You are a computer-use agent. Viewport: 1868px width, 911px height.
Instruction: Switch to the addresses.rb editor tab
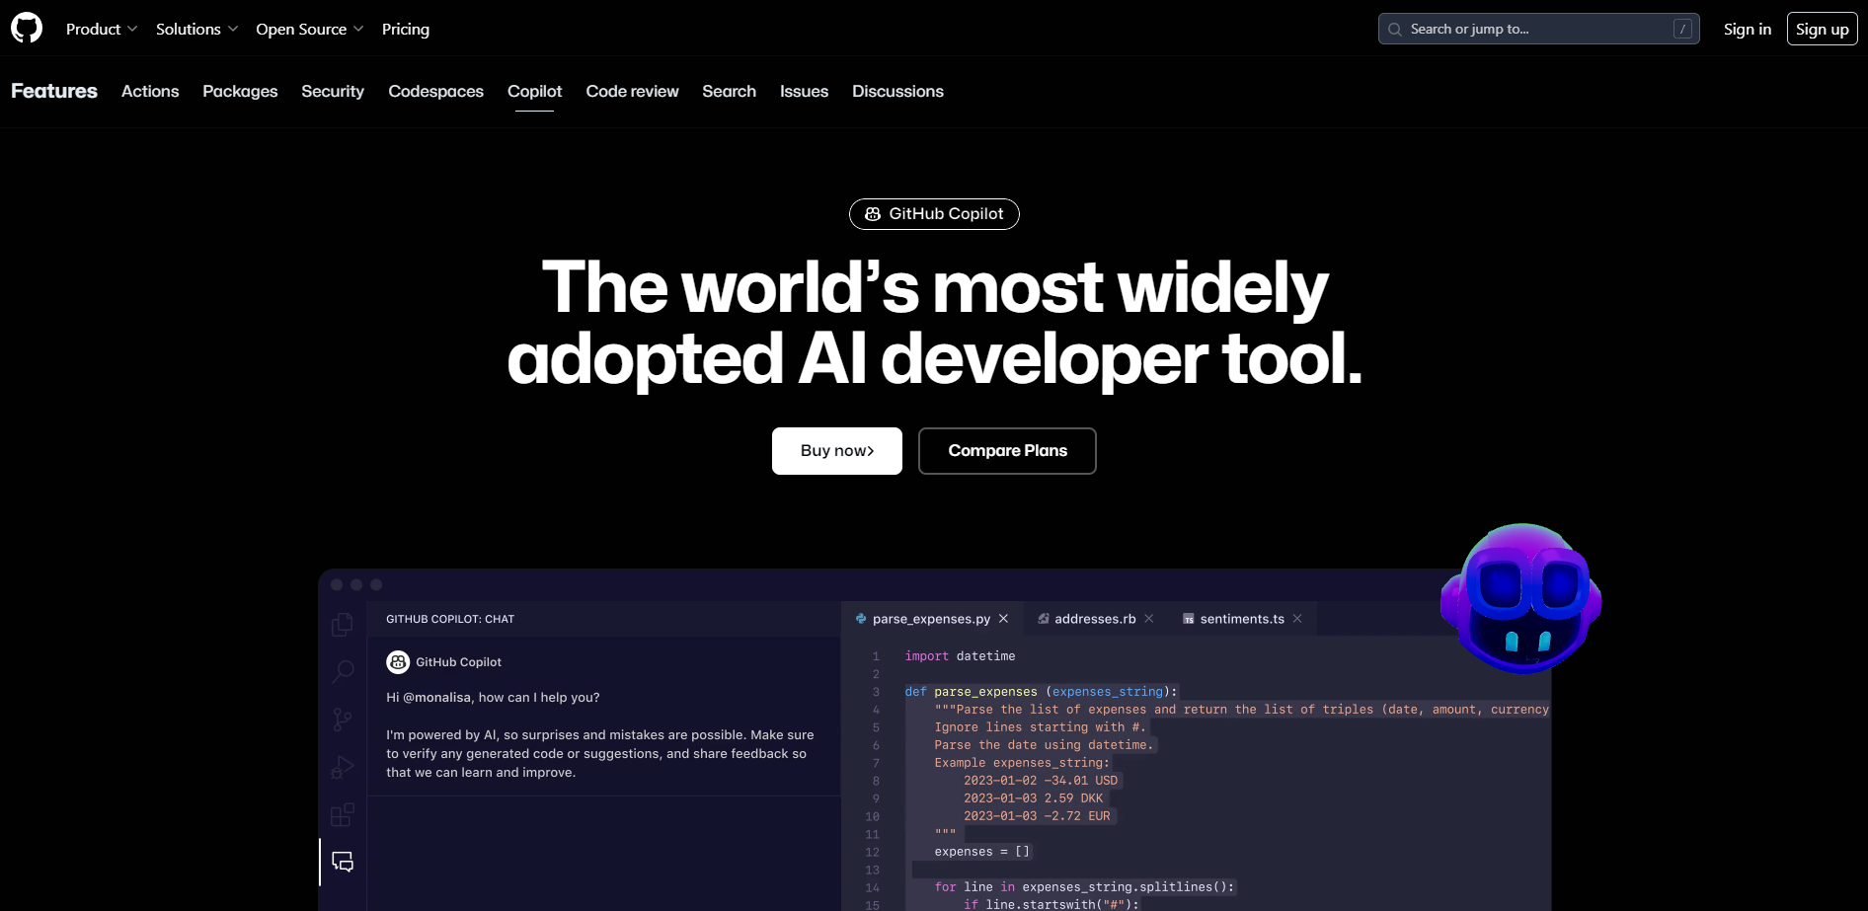coord(1096,618)
